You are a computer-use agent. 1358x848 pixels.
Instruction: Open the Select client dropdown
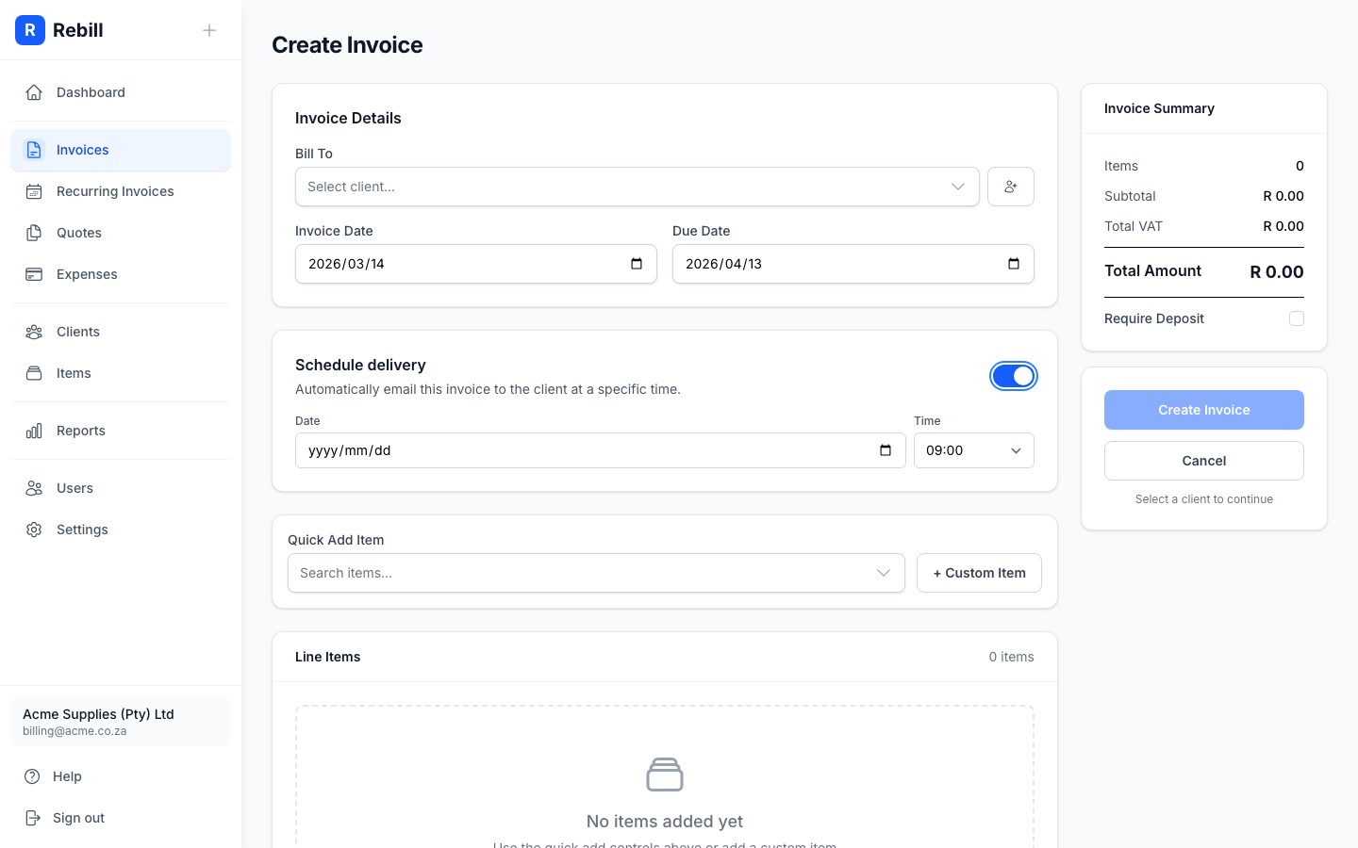point(637,187)
